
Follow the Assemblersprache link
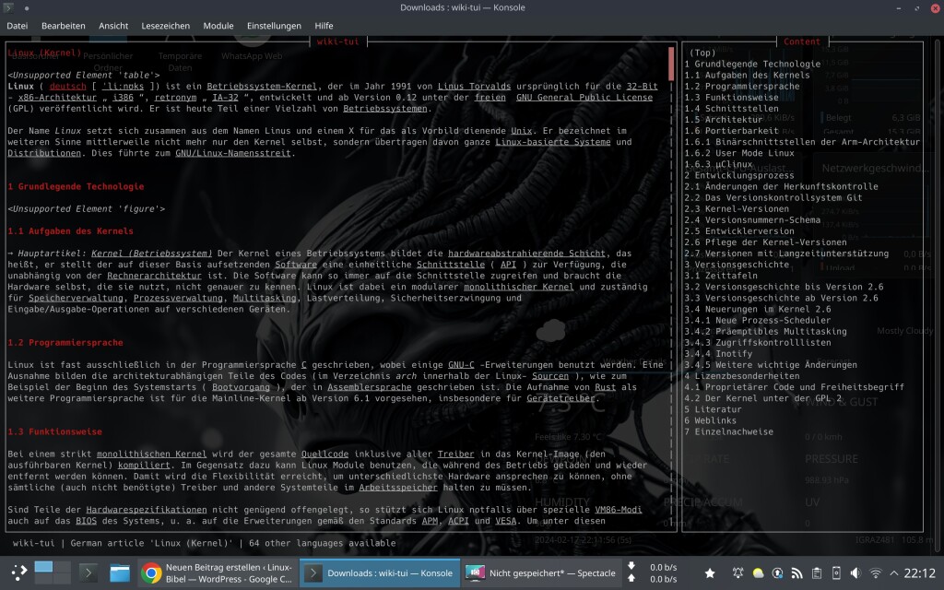(369, 387)
